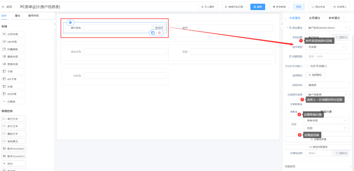Add a 数字(number) control
354x171 pixels.
tap(14, 149)
